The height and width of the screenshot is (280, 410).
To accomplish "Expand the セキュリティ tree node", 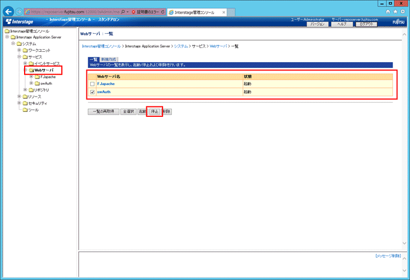I will click(19, 103).
